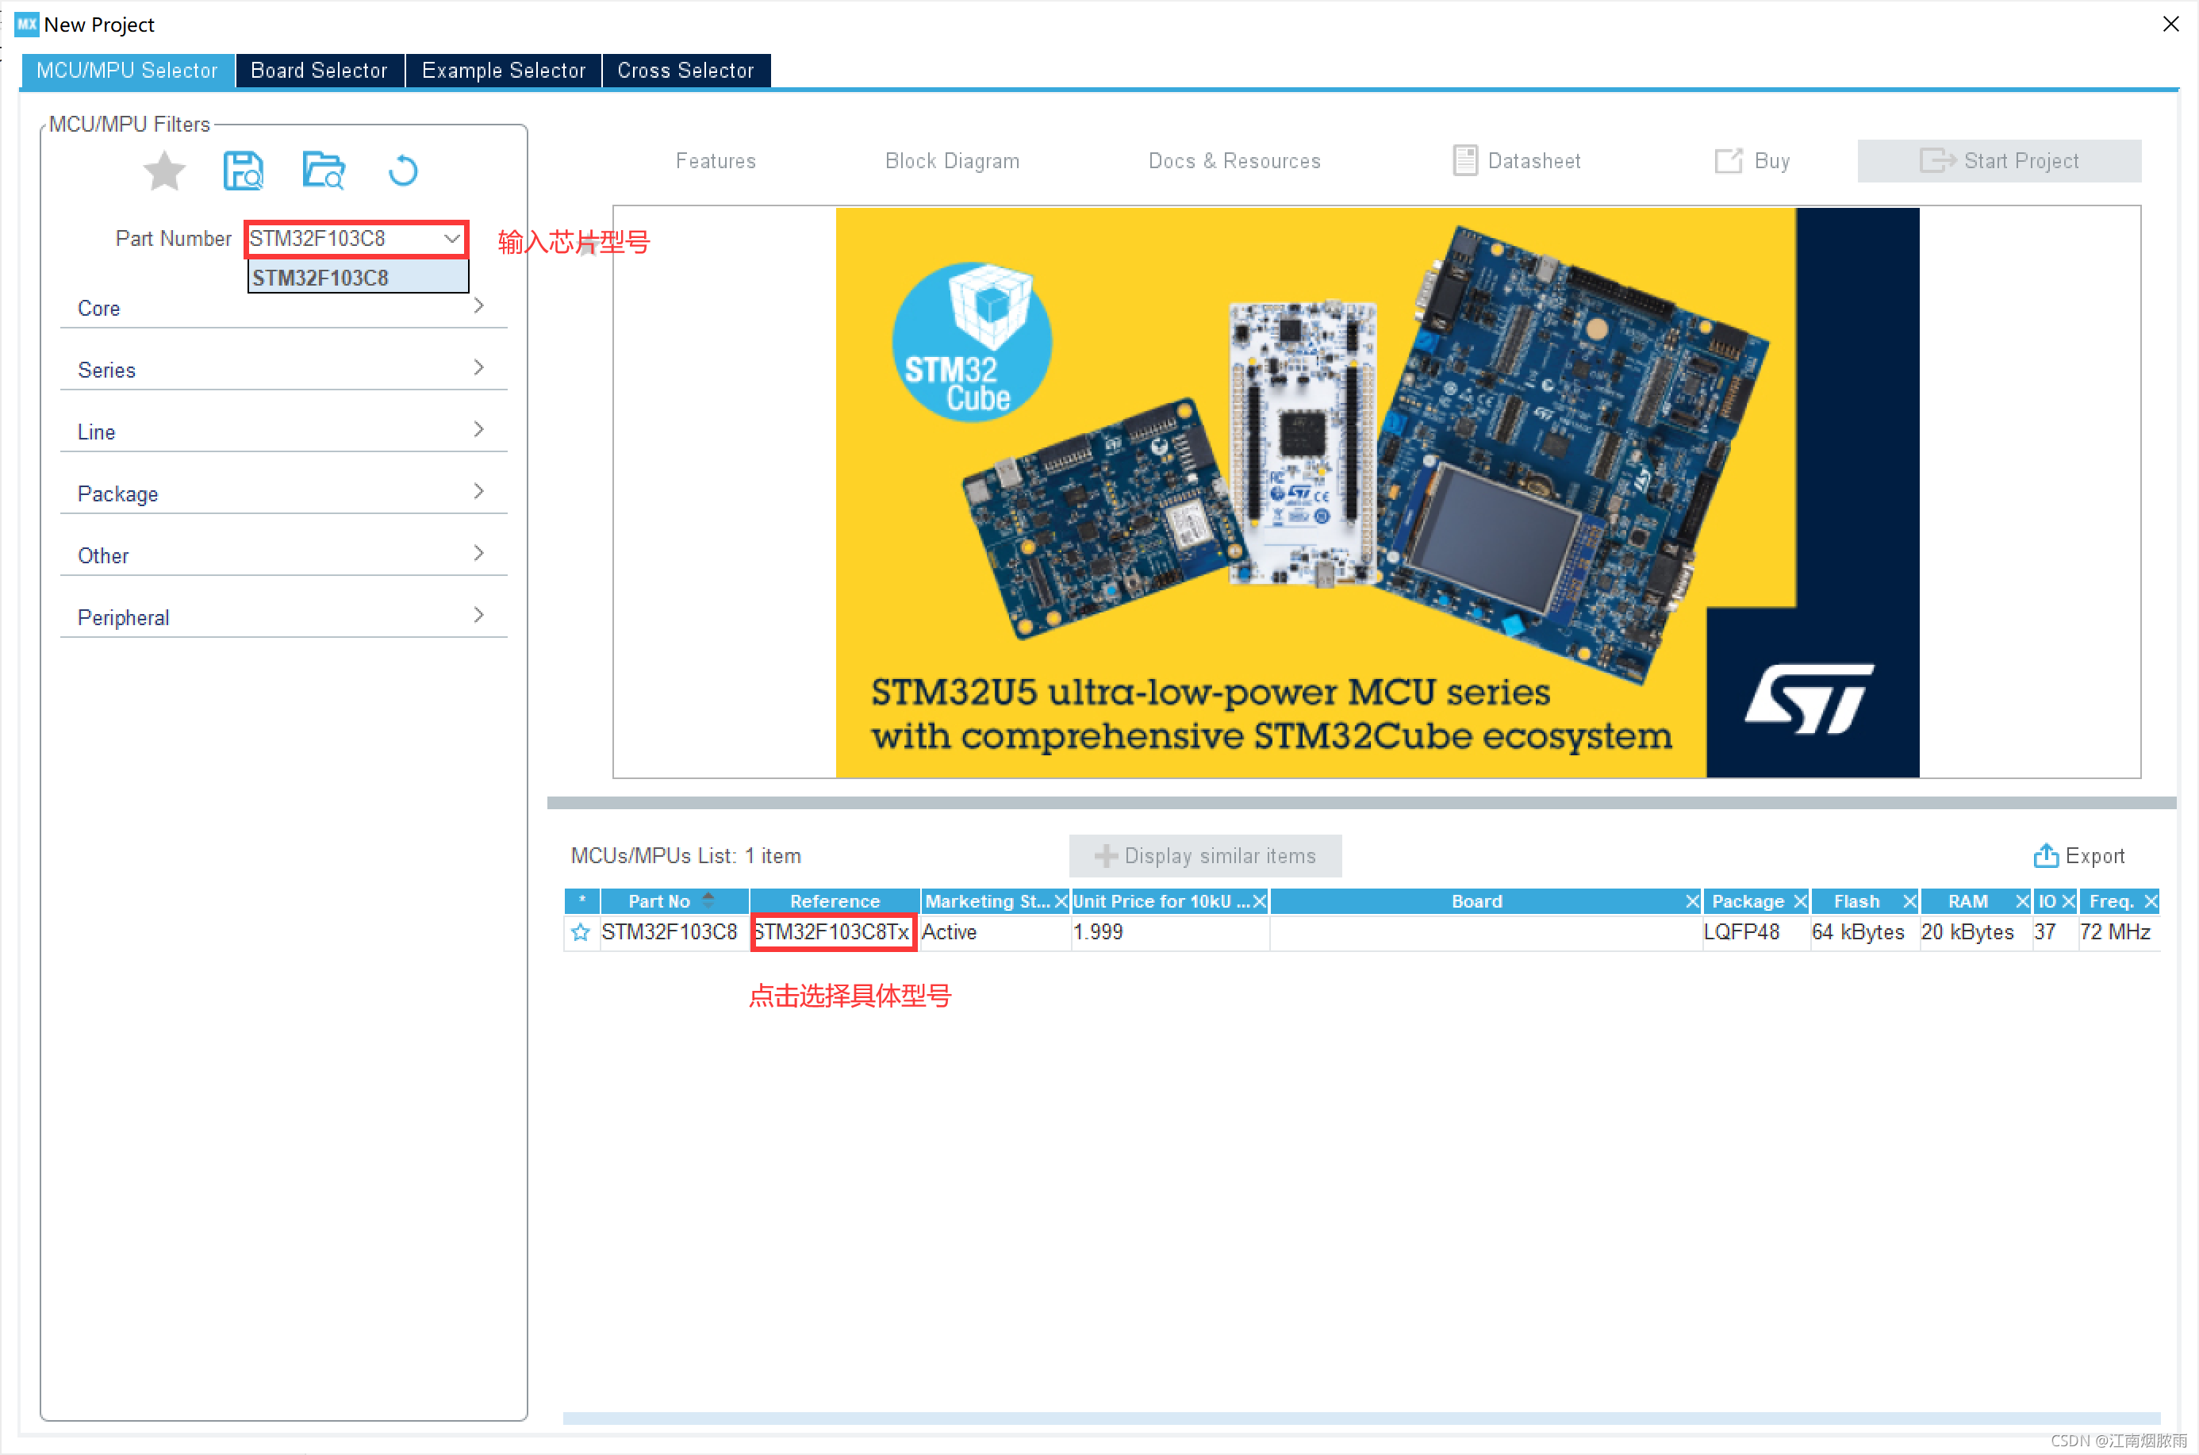Image resolution: width=2199 pixels, height=1455 pixels.
Task: Remove the Flash column using X
Action: tap(1909, 901)
